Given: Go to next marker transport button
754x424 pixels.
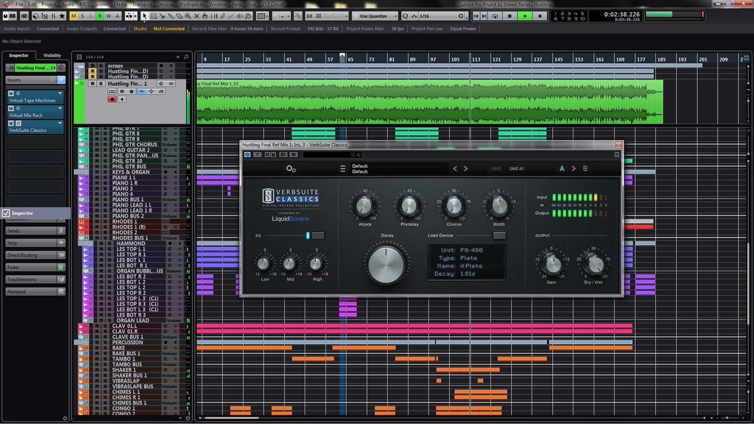Looking at the screenshot, I should point(484,16).
